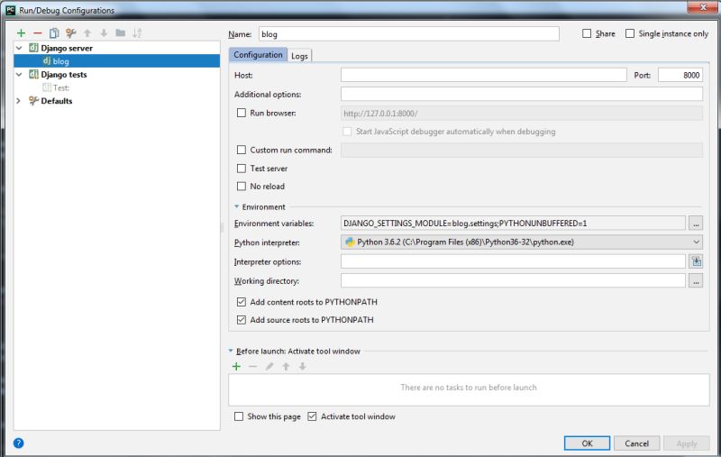The width and height of the screenshot is (721, 457).
Task: Close the Run/Debug Configurations dialog
Action: 703,7
